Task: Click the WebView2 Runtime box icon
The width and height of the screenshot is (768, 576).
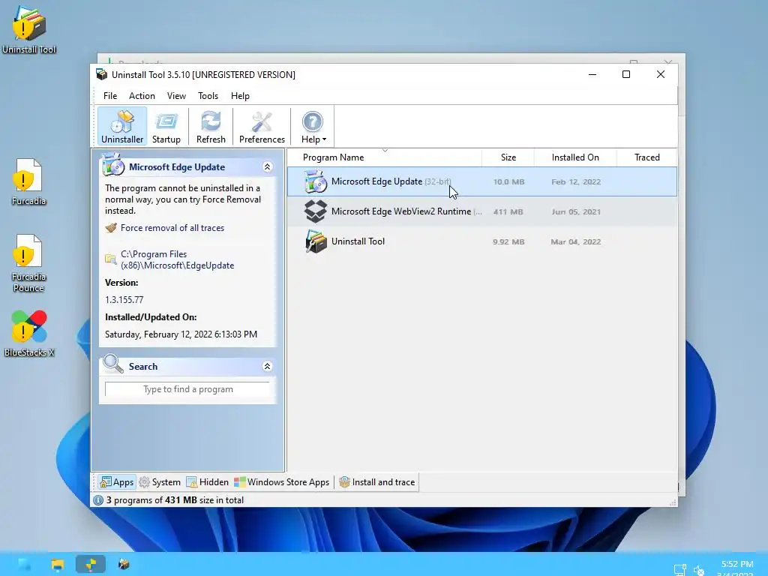Action: pos(315,211)
